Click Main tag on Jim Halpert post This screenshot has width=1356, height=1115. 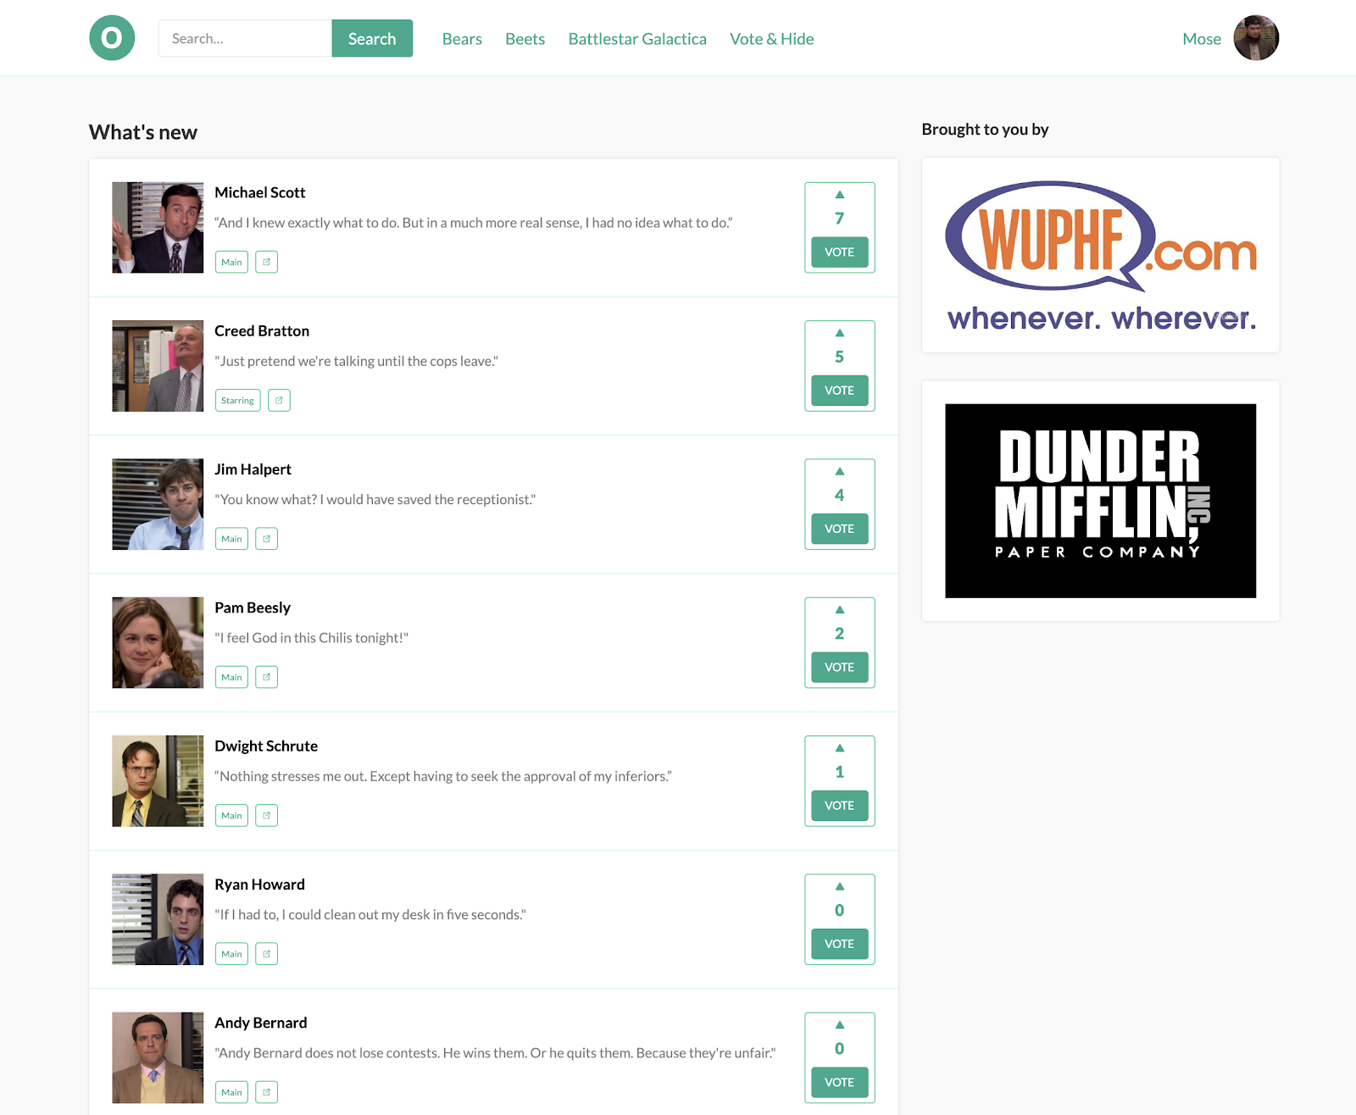coord(231,538)
